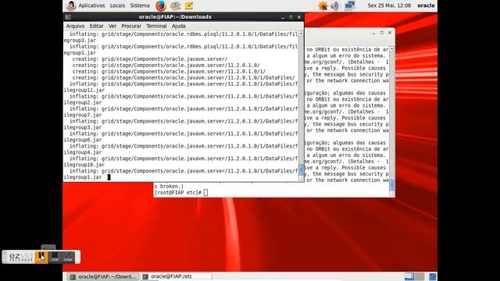This screenshot has width=500, height=281.
Task: Open the Procurar menu in terminal
Action: click(131, 26)
